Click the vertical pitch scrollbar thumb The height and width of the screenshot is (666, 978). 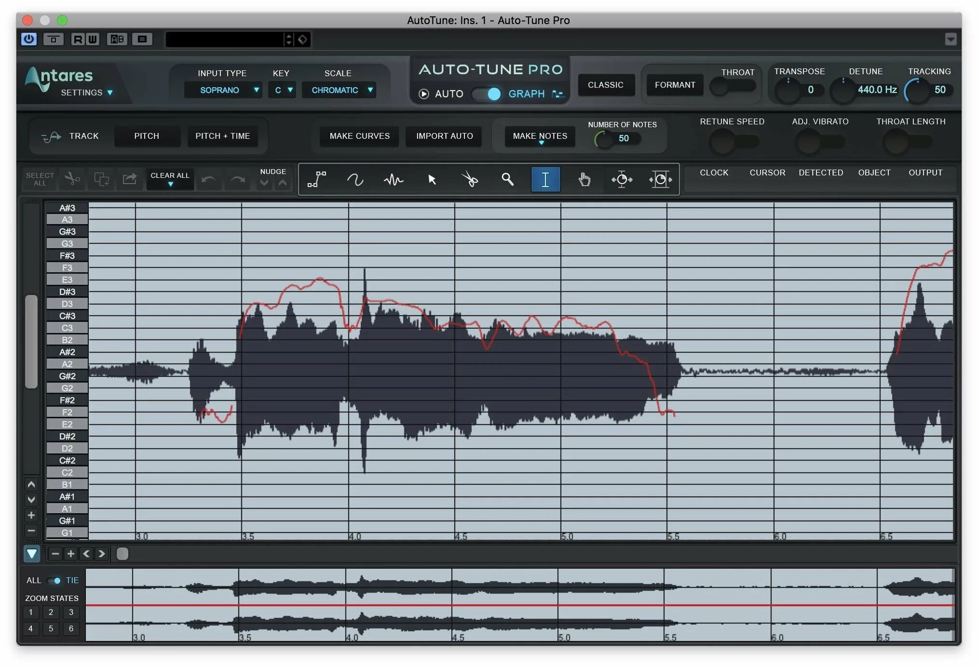pyautogui.click(x=32, y=341)
